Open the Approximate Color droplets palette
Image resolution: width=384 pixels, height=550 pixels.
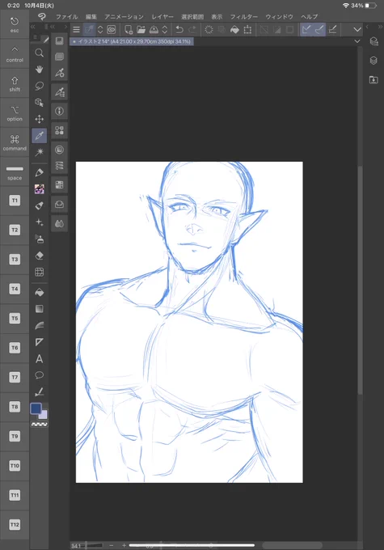[x=59, y=223]
